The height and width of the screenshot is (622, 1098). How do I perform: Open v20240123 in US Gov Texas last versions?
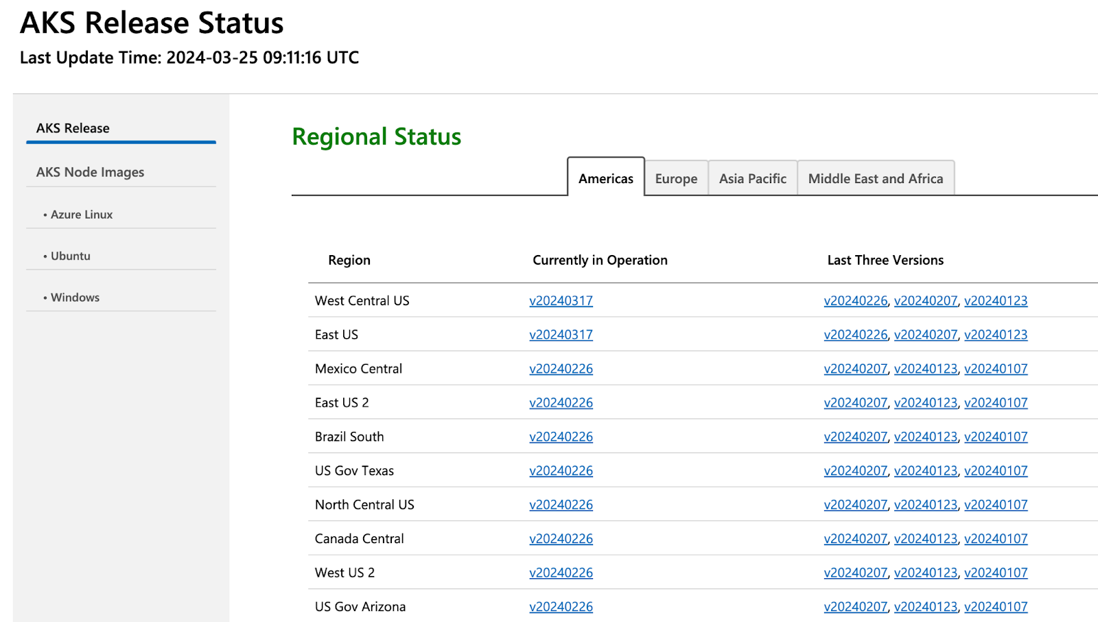click(x=926, y=470)
